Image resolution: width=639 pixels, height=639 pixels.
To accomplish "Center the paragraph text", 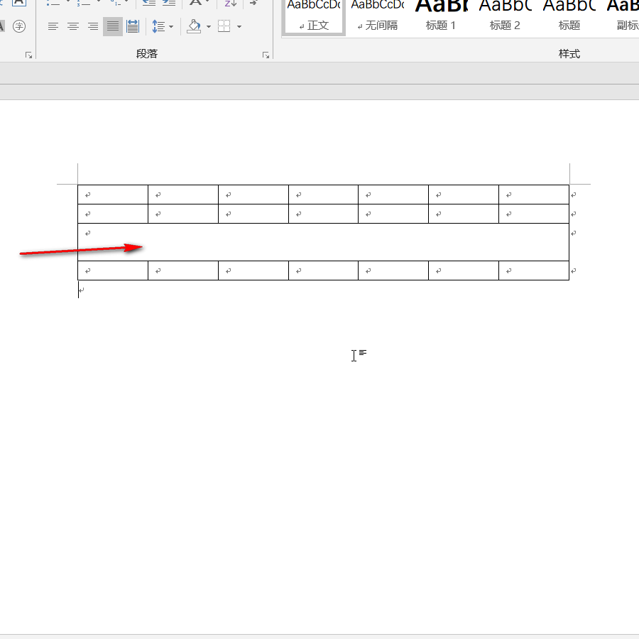I will [x=73, y=27].
